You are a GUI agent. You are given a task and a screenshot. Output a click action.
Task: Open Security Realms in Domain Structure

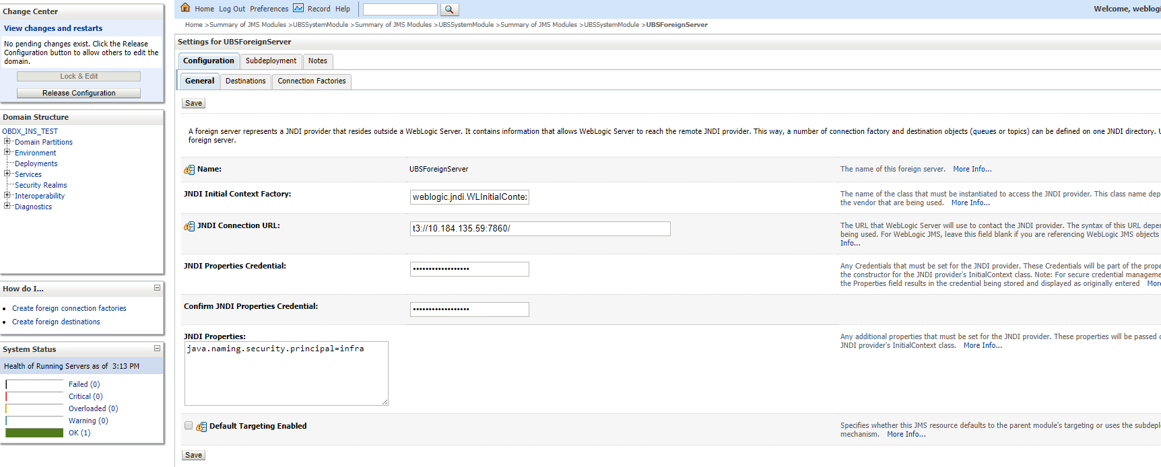(x=41, y=185)
